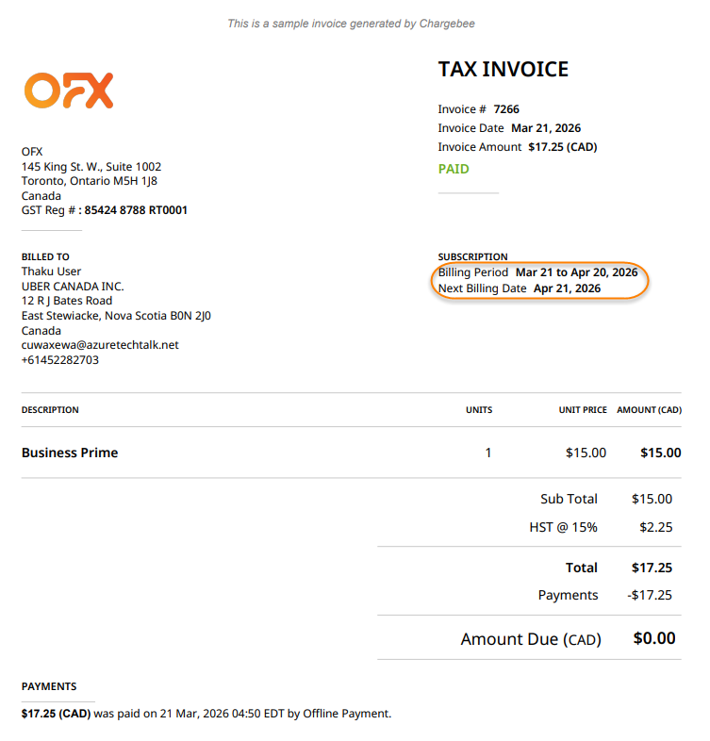Click the Sub Total amount $15.00
This screenshot has width=710, height=741.
click(652, 499)
